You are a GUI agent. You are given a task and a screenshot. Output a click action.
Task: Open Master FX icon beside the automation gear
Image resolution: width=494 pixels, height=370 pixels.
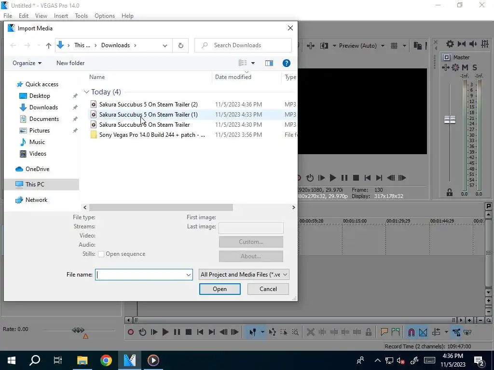tap(446, 67)
